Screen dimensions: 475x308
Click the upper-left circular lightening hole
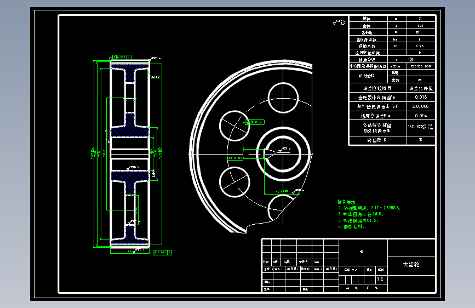click(x=234, y=126)
